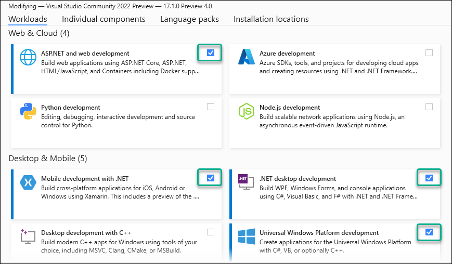This screenshot has width=452, height=264.
Task: Uncheck Mobile development with .NET checkbox
Action: [x=210, y=178]
